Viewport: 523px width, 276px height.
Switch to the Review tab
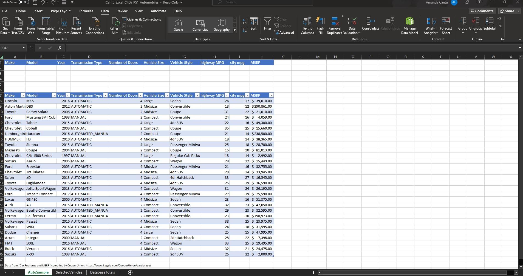122,11
